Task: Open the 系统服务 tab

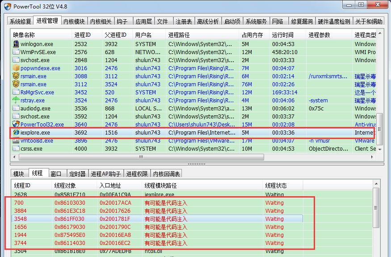Action: point(256,21)
